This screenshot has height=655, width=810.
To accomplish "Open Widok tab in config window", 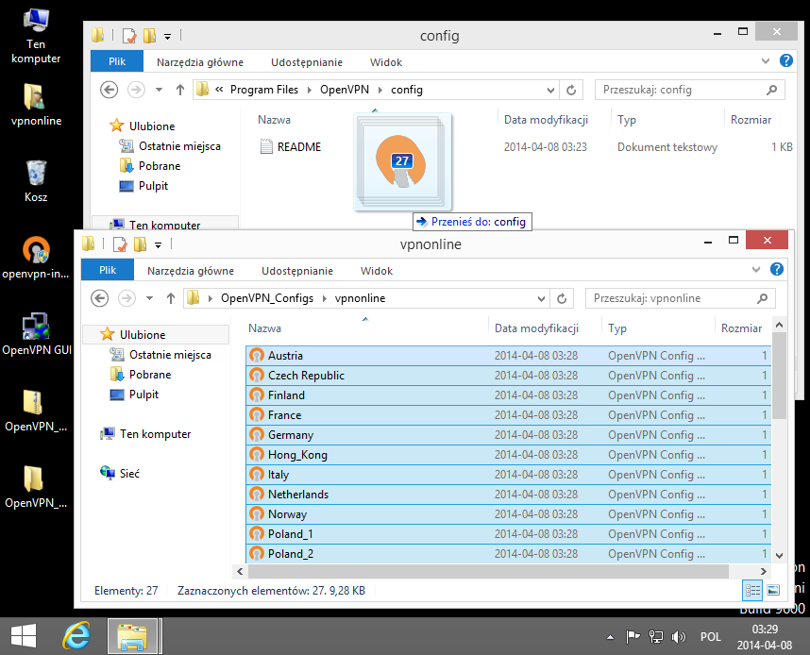I will coord(386,62).
